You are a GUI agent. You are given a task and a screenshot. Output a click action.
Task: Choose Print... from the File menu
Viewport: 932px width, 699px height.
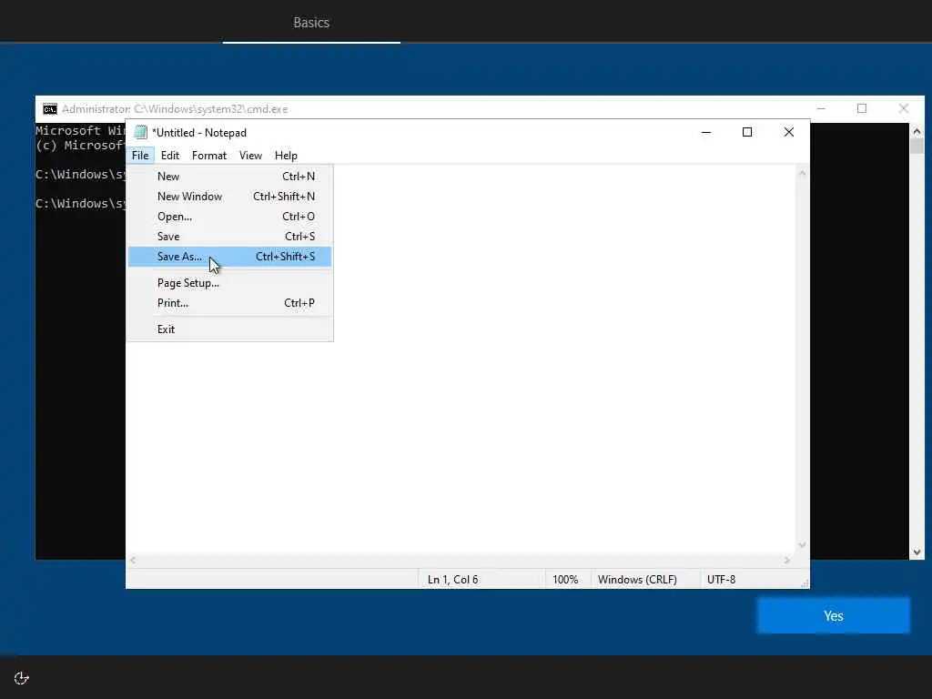(x=229, y=302)
